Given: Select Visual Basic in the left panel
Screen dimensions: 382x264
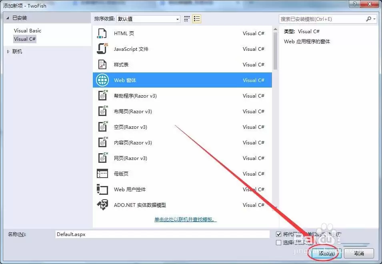Looking at the screenshot, I should pos(27,30).
